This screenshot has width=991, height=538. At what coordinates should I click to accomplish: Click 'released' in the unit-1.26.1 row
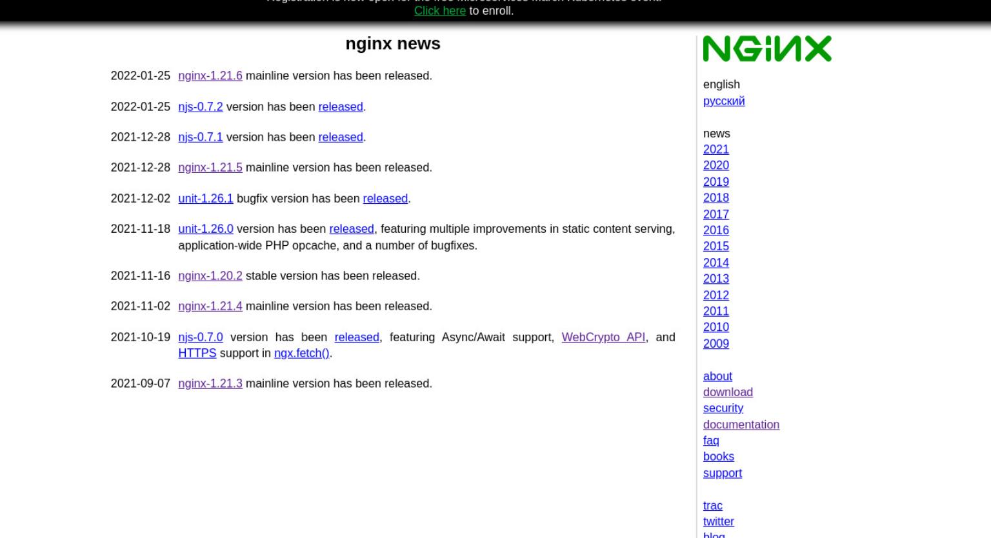(385, 198)
